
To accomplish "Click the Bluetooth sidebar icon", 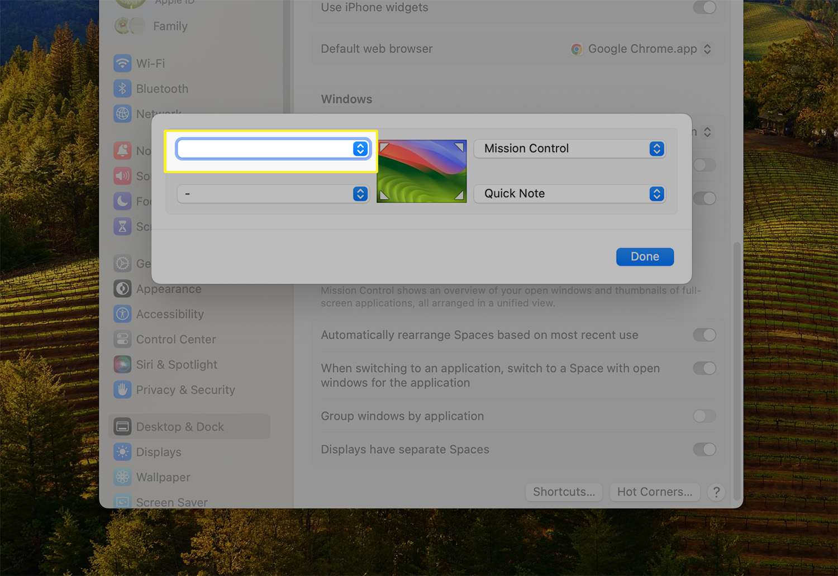I will pos(122,88).
